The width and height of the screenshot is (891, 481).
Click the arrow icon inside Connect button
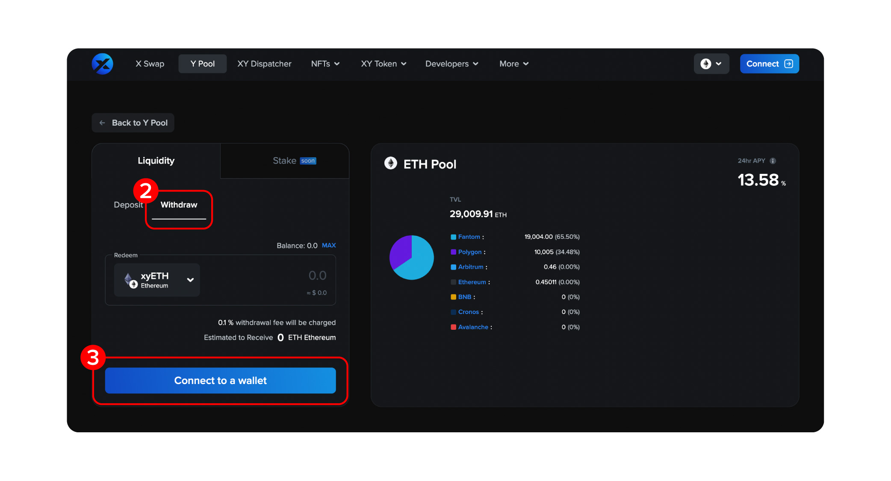788,64
